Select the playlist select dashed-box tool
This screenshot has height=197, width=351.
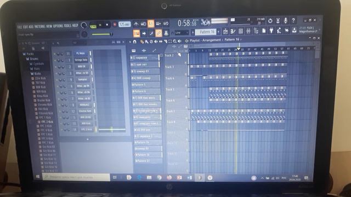pos(170,42)
